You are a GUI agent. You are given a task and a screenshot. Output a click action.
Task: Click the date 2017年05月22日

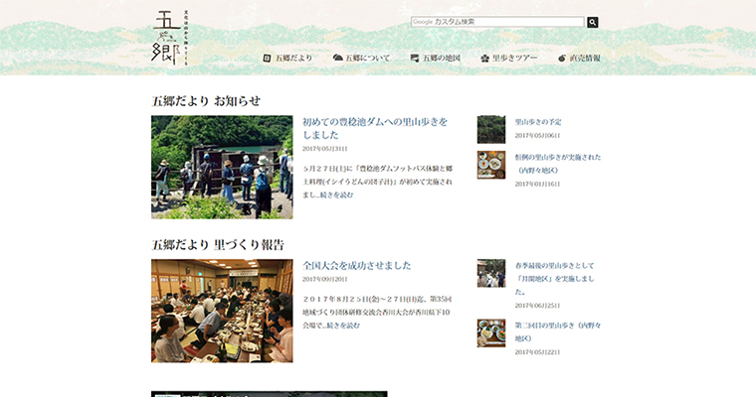[537, 352]
